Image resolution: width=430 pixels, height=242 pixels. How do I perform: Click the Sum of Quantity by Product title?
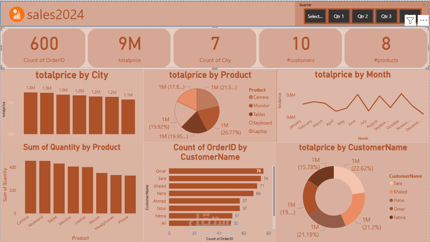point(72,147)
